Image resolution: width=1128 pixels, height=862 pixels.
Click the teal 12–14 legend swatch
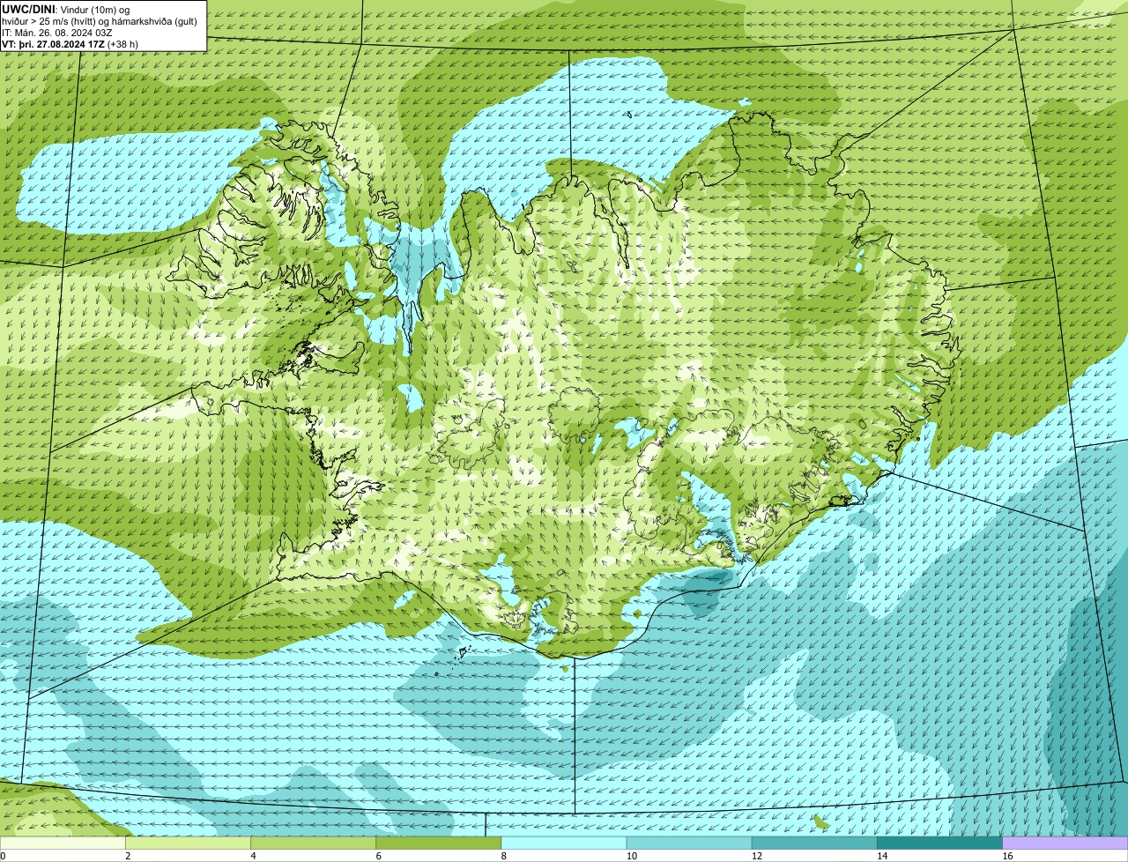click(814, 843)
